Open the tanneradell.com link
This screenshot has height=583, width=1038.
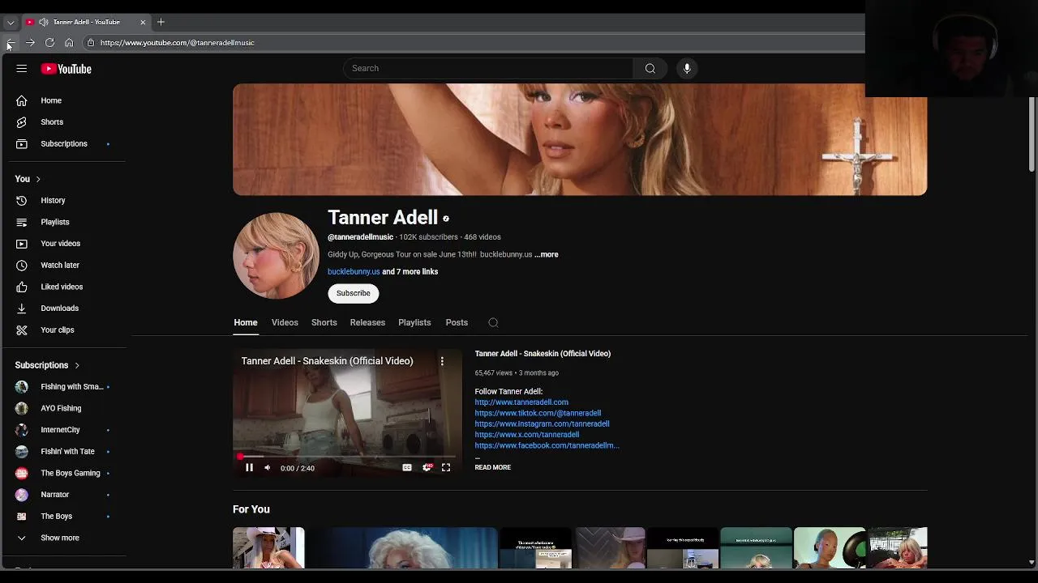point(521,402)
